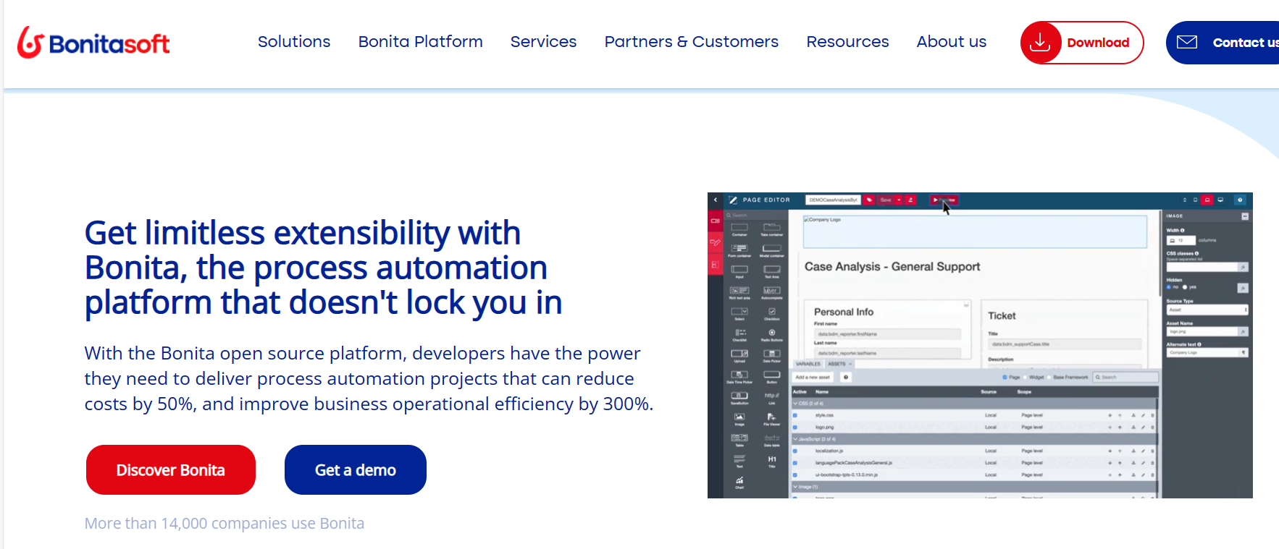Toggle the style.css Active checkbox
The height and width of the screenshot is (549, 1279).
pos(795,415)
